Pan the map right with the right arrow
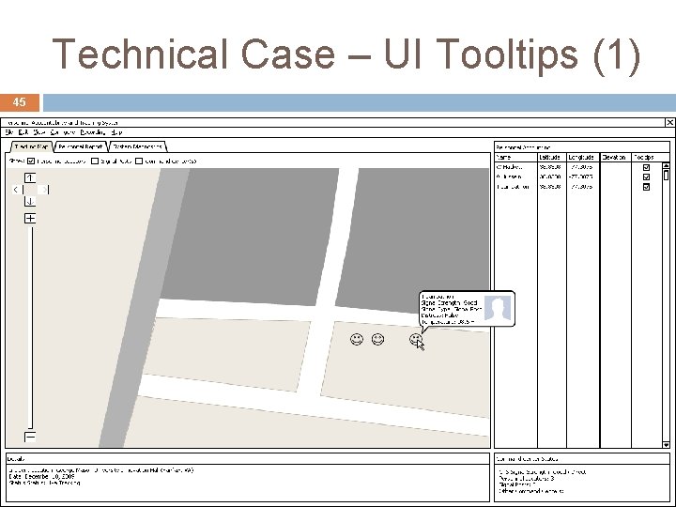The image size is (676, 507). coord(43,190)
